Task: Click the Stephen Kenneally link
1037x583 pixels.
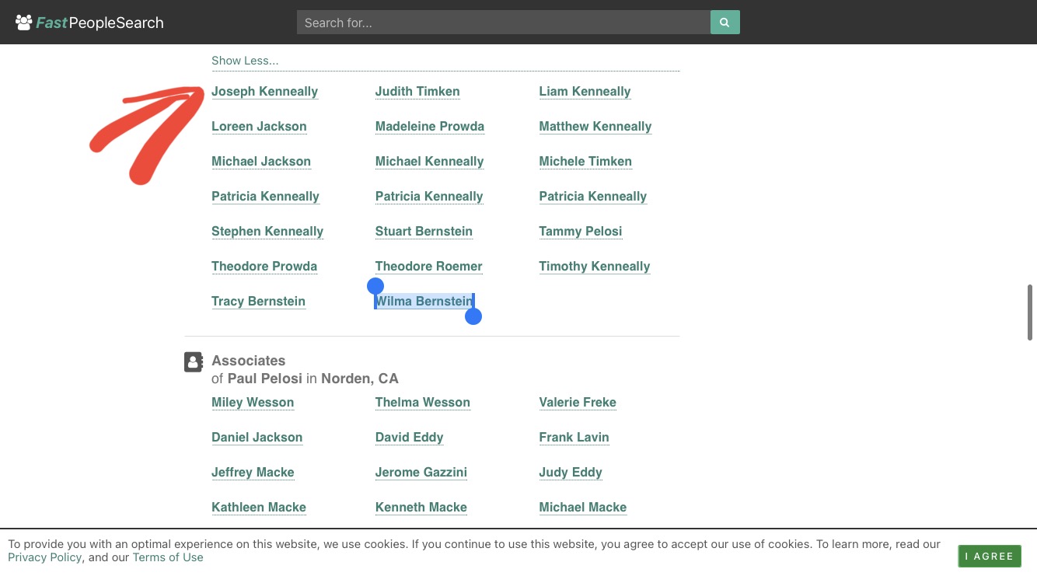Action: [267, 232]
